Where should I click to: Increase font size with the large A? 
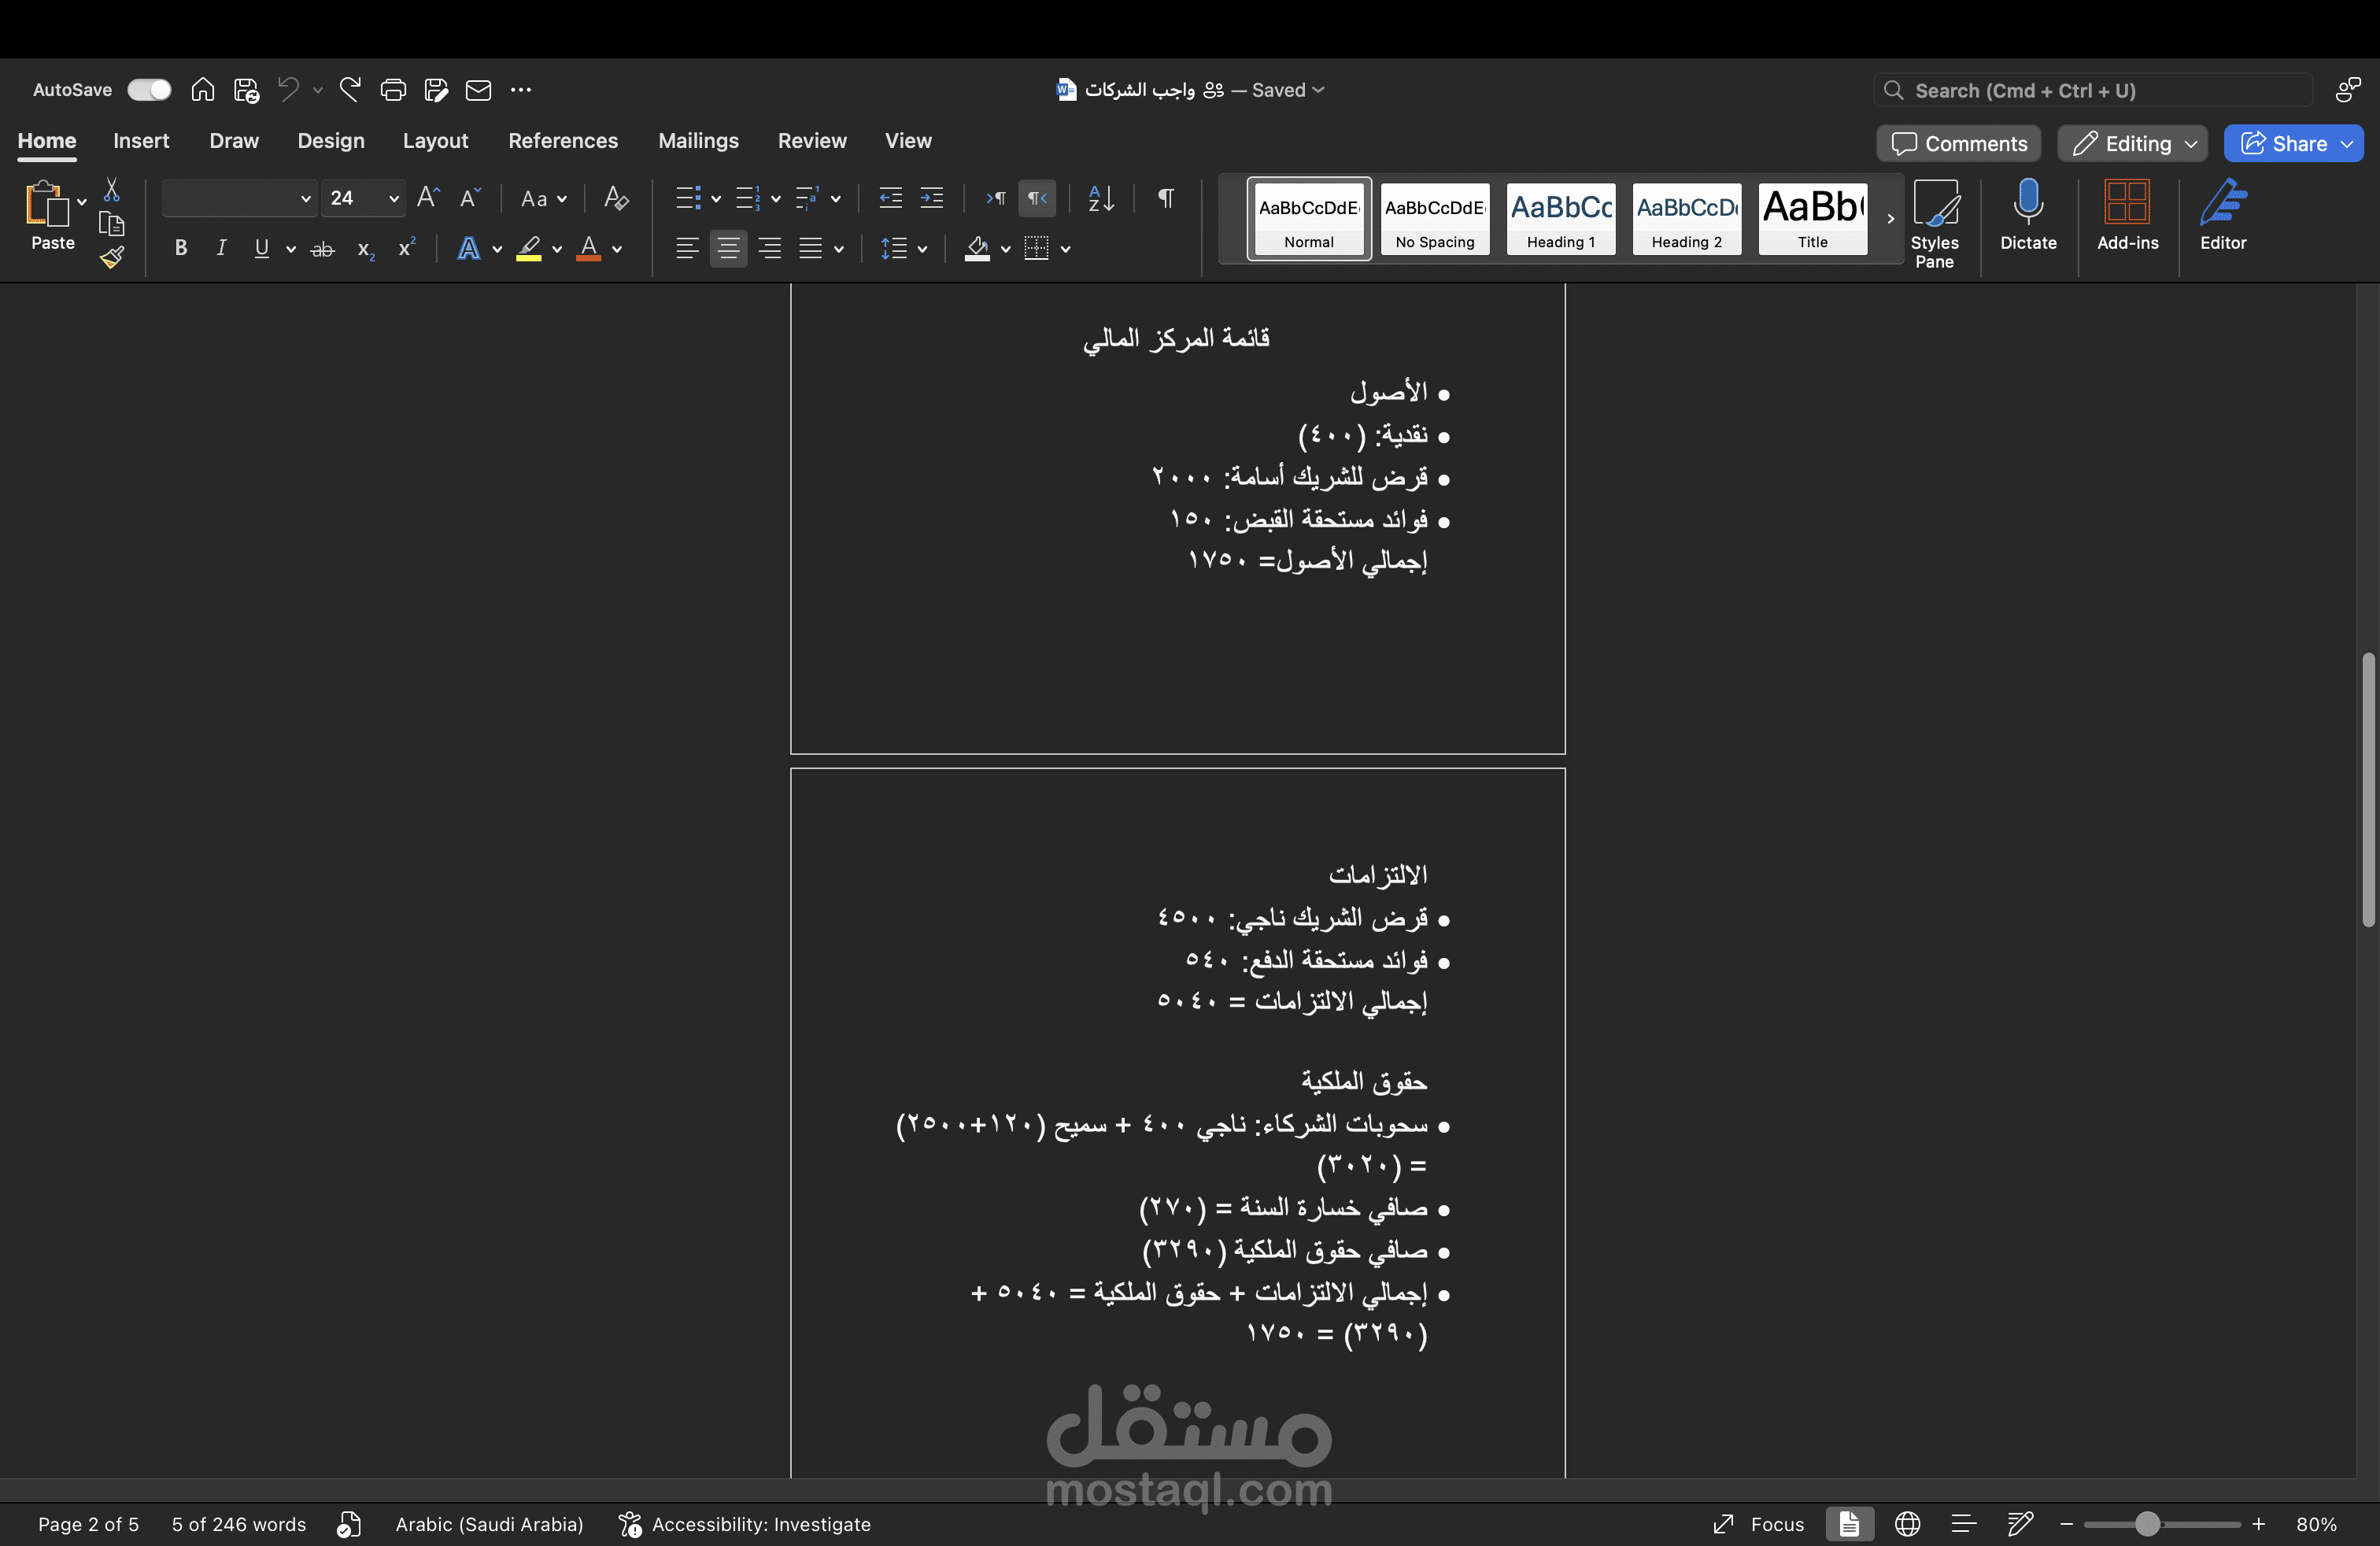pos(428,198)
